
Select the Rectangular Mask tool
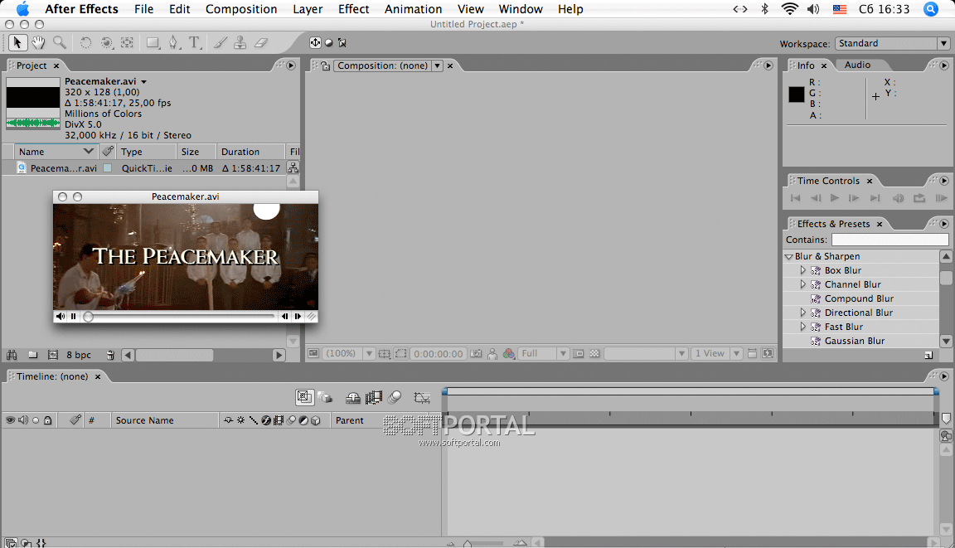tap(153, 42)
